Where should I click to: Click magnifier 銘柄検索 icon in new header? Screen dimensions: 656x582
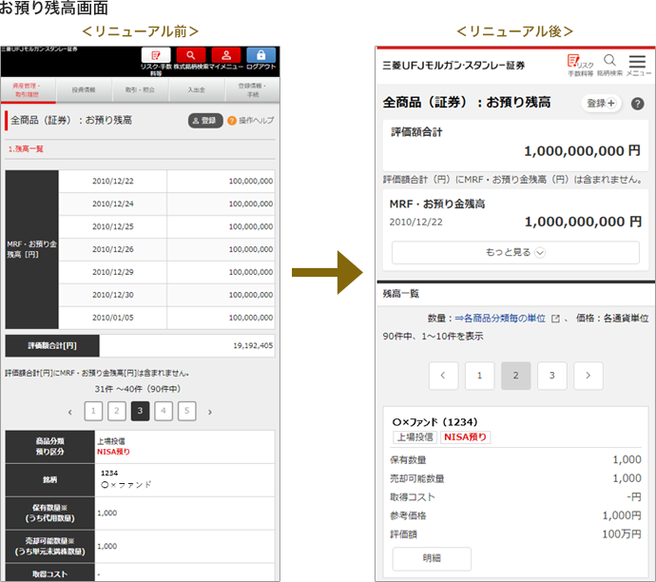(610, 65)
